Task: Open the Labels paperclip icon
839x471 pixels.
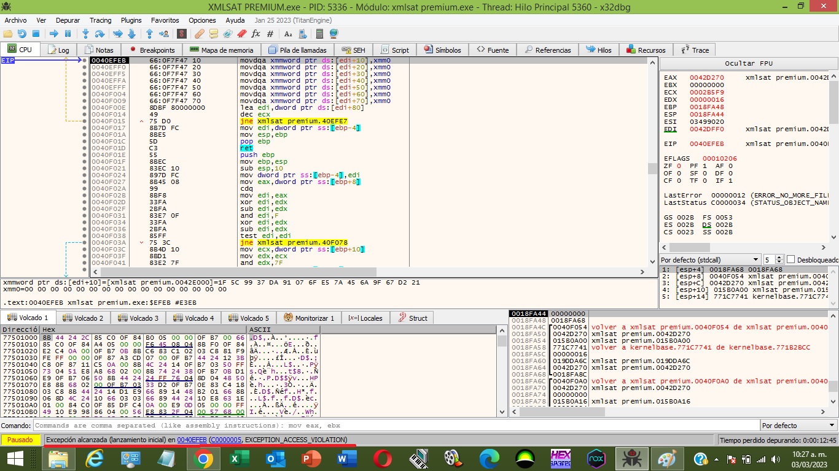Action: coord(228,34)
